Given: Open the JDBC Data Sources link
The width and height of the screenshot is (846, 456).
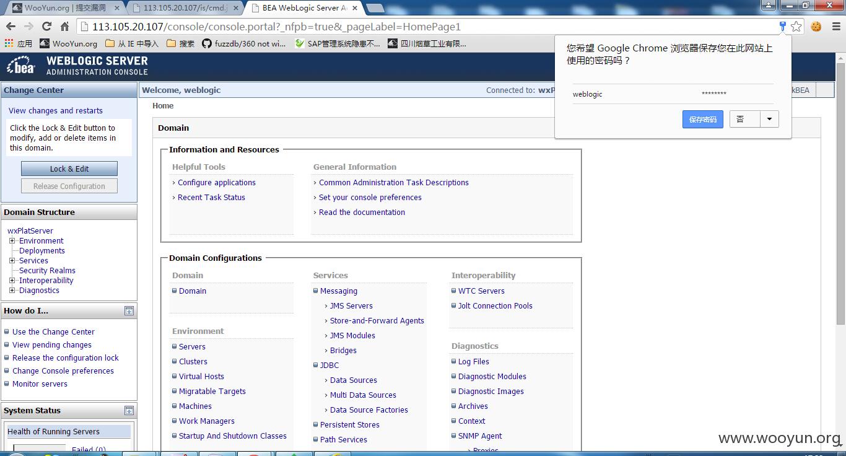Looking at the screenshot, I should pyautogui.click(x=354, y=380).
